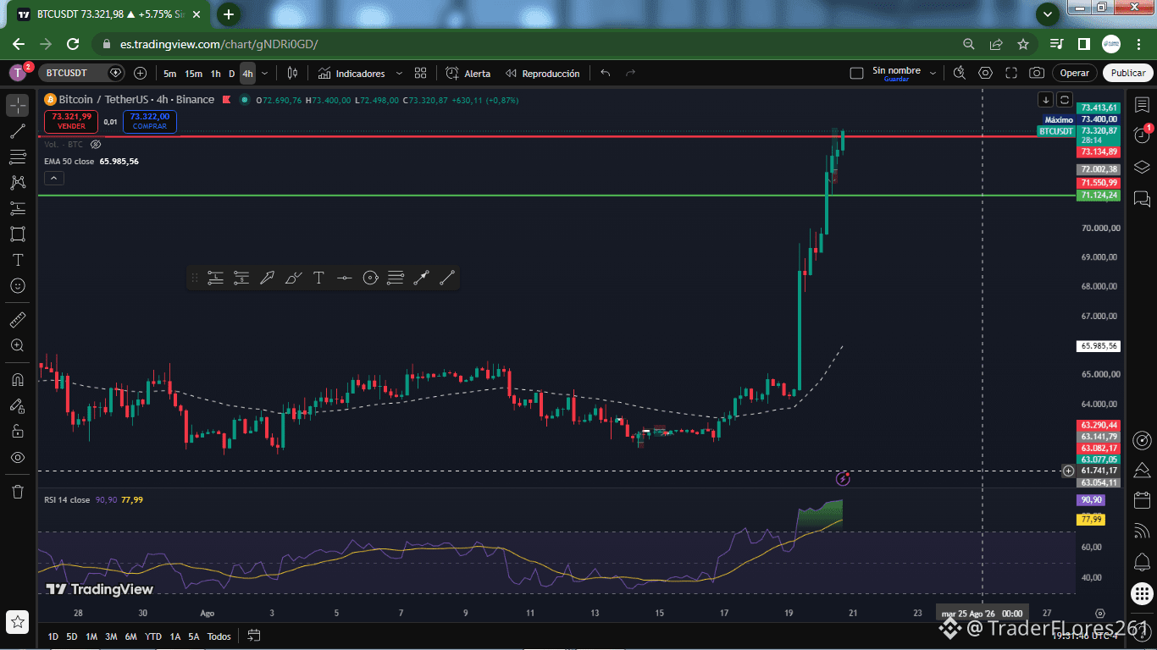Expand favorite indicators dropdown arrow

click(x=399, y=74)
